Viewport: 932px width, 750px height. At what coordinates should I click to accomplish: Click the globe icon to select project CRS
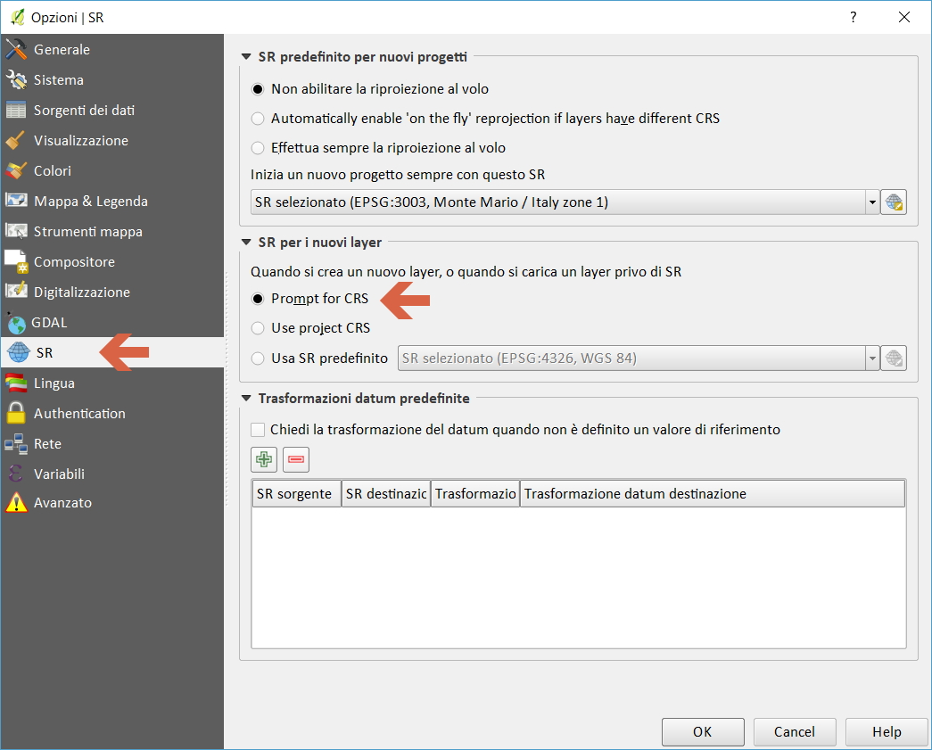[x=894, y=202]
